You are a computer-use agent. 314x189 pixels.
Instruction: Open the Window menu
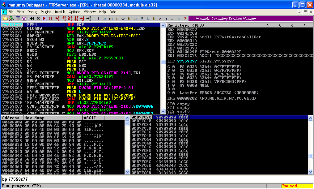pyautogui.click(x=90, y=12)
